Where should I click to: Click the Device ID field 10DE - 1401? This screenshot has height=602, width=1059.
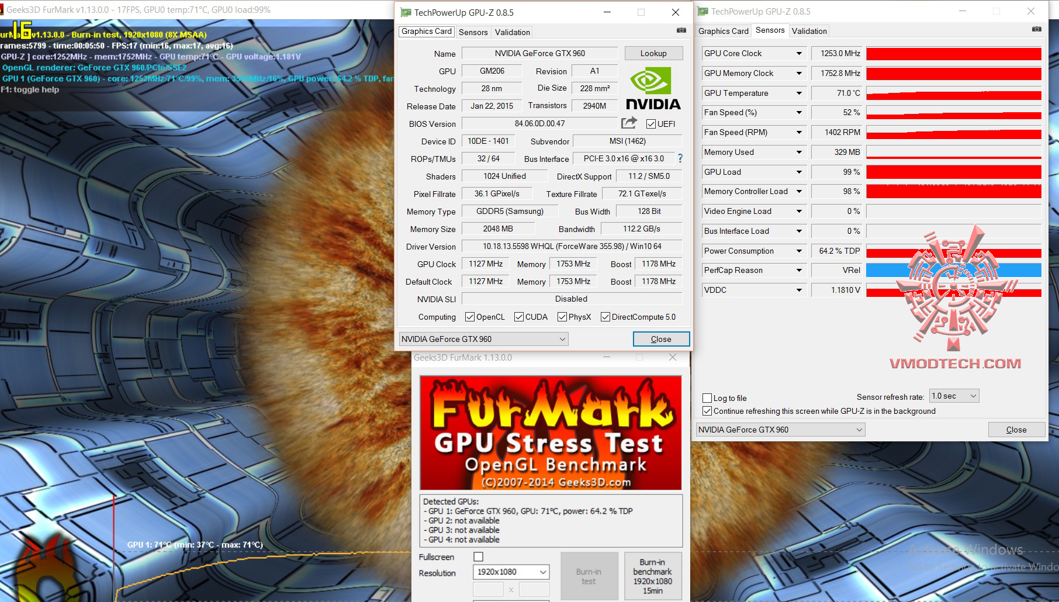coord(488,141)
